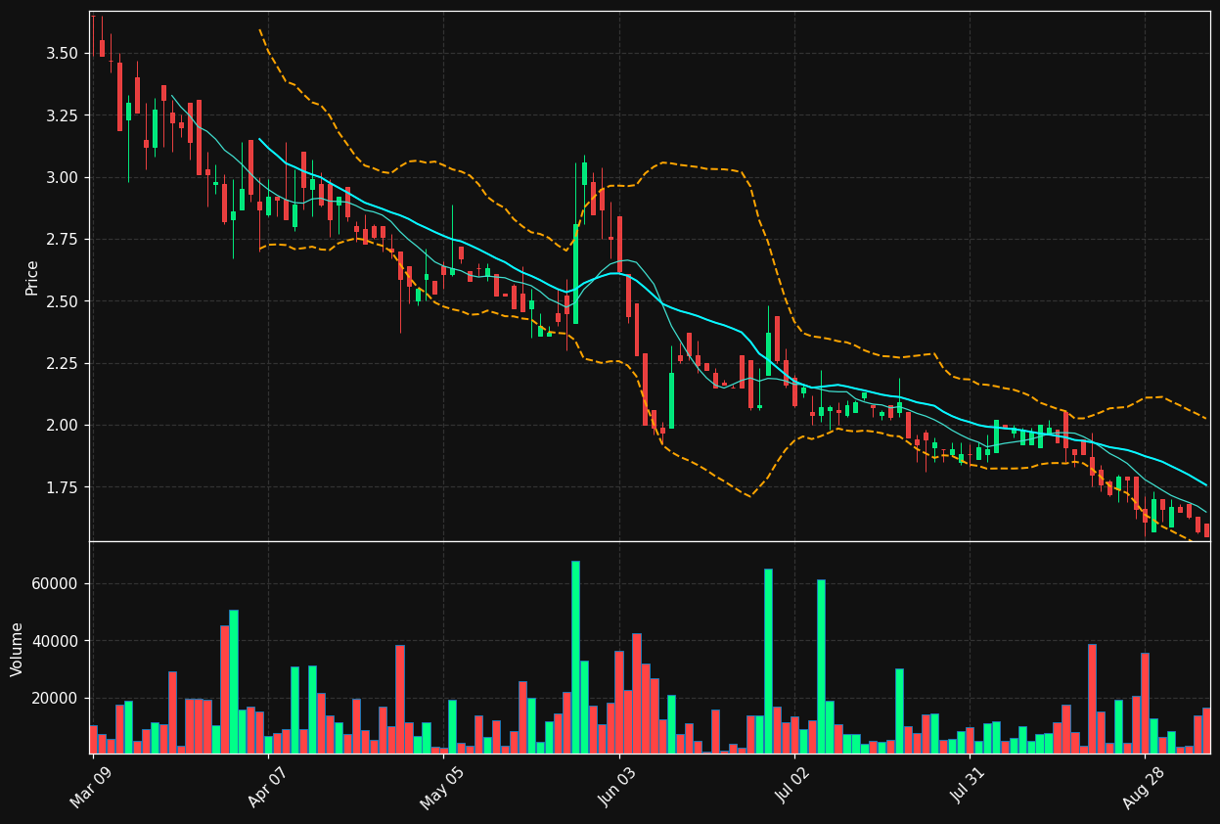Click the 3.50 price tick label
1220x824 pixels.
(63, 53)
